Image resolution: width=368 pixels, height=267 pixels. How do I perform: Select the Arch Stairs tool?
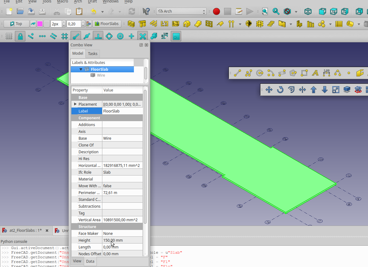point(271,24)
